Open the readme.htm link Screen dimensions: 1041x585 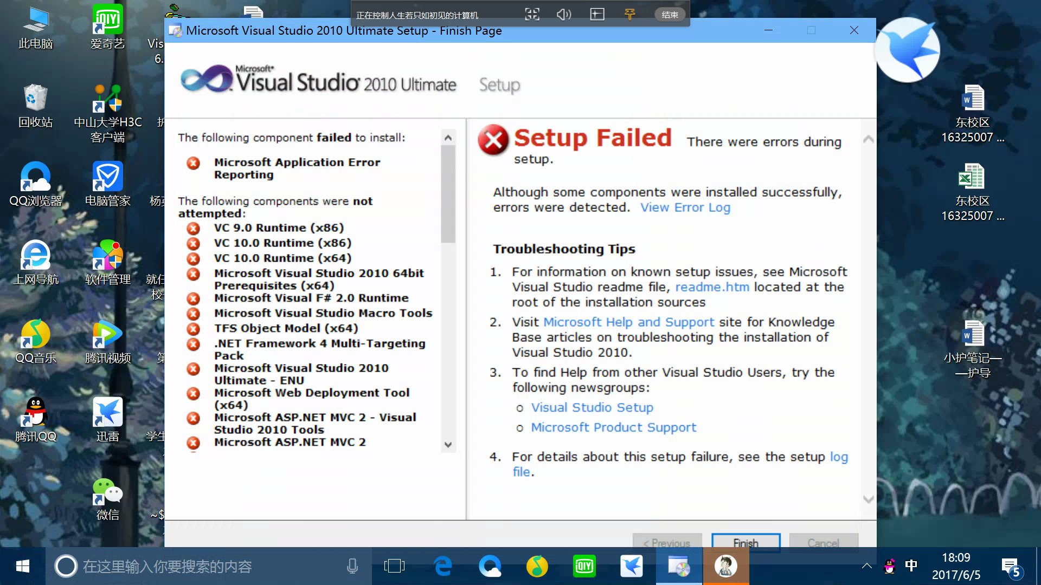(712, 287)
